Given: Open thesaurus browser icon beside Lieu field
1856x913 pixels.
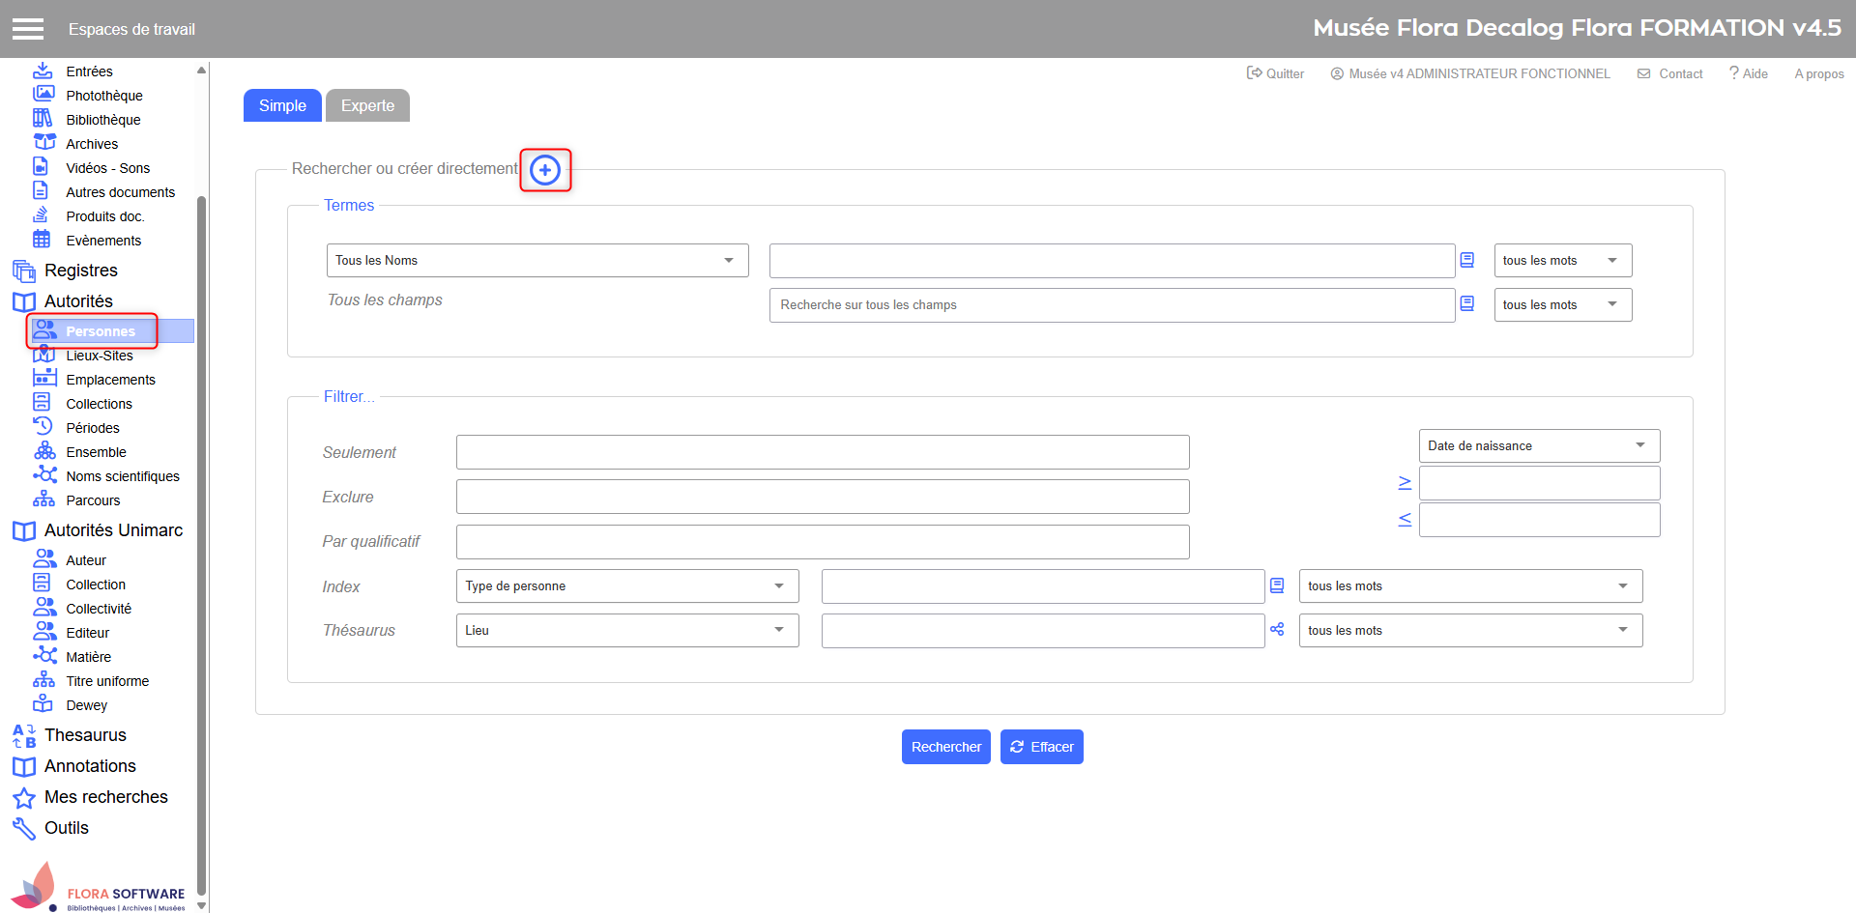Looking at the screenshot, I should click(x=1277, y=630).
